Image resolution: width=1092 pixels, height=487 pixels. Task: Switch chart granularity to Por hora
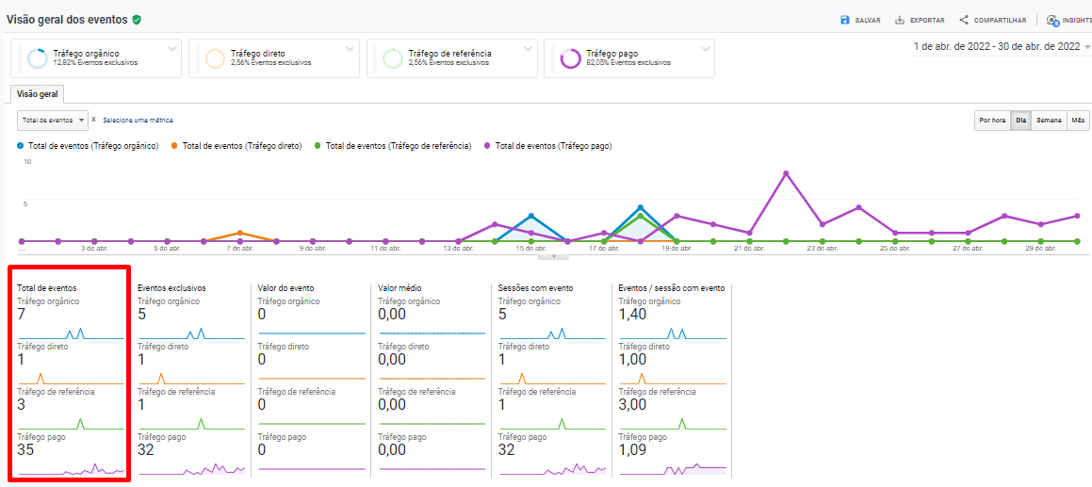click(991, 121)
